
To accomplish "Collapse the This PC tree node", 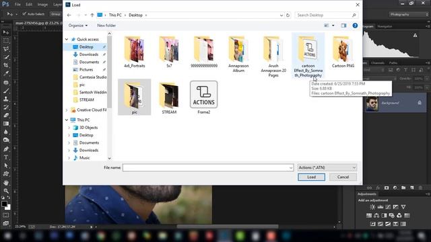I will pos(67,120).
